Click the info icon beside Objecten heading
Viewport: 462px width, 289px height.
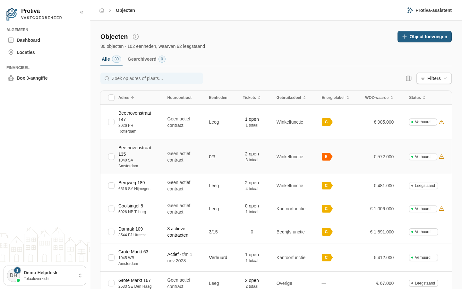(136, 37)
